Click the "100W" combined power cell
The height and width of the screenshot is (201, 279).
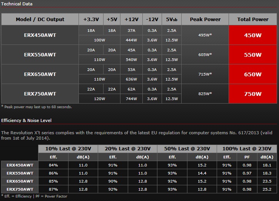(99, 40)
